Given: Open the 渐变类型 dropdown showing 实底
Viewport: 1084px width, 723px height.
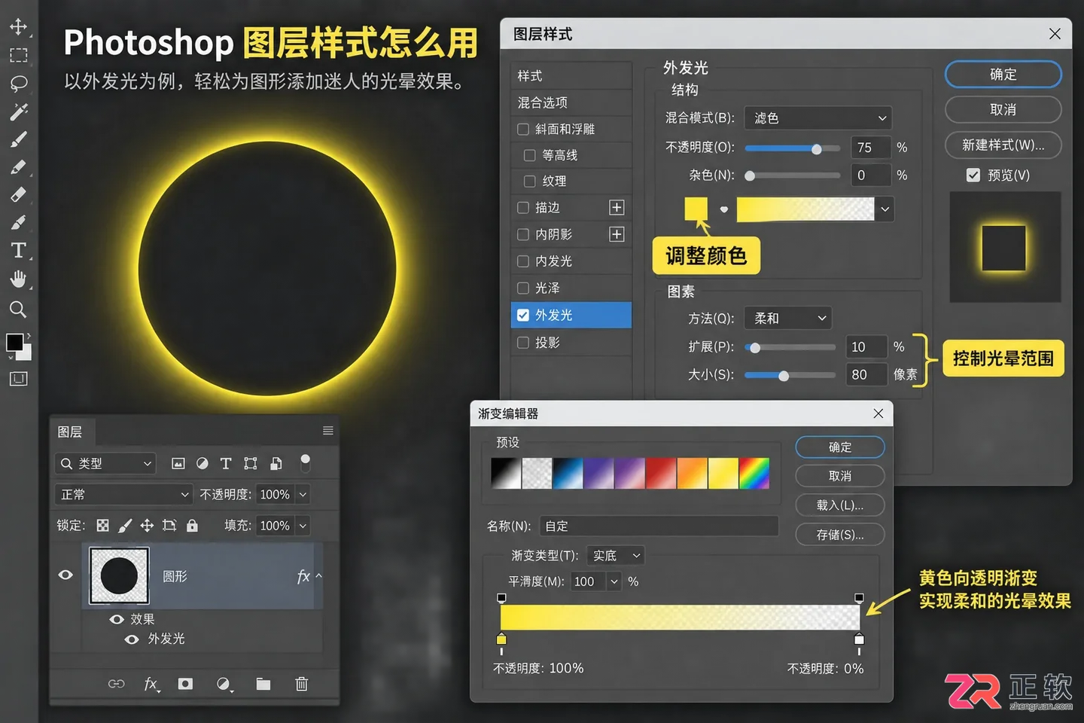Looking at the screenshot, I should [615, 555].
